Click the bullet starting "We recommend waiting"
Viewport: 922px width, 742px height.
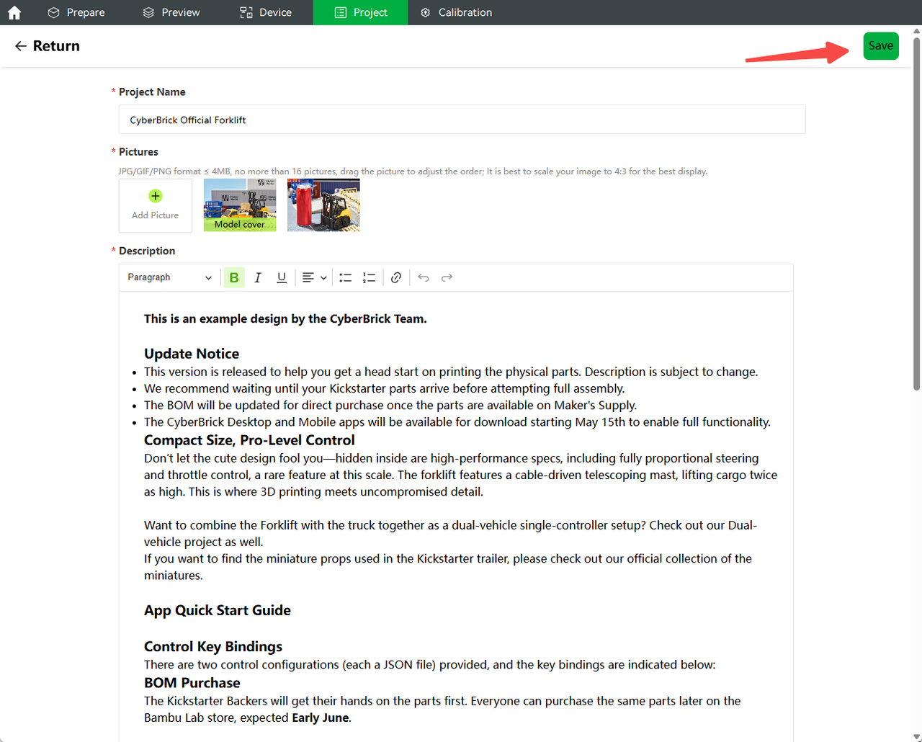pos(385,388)
